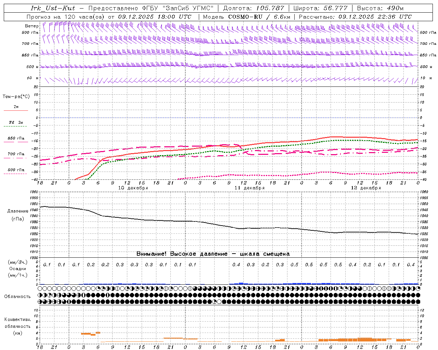Click the Высота: 490м value
Viewport: 438px width, 350px height.
(380, 8)
